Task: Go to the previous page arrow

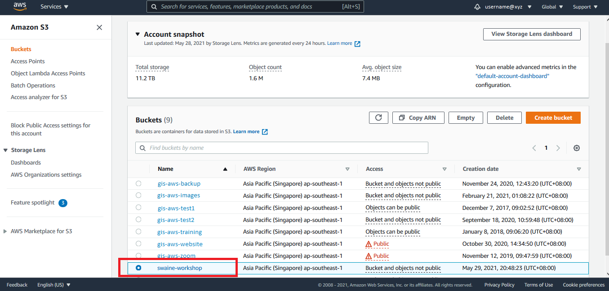Action: (x=534, y=148)
